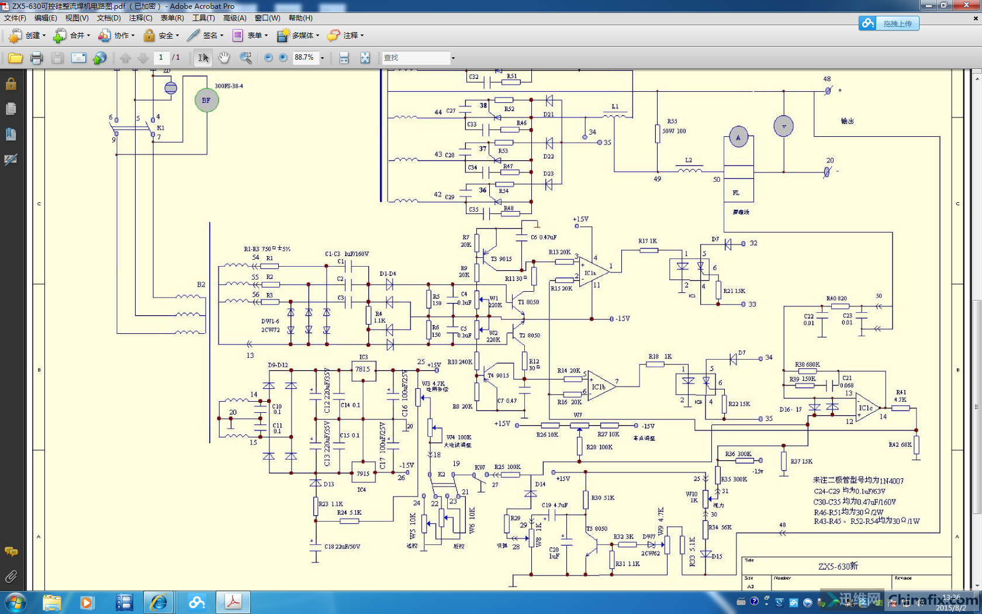The height and width of the screenshot is (614, 982).
Task: Click the 查找 search text box
Action: tap(416, 58)
